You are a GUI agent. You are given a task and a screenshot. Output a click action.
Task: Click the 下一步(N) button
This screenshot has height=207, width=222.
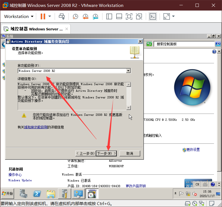(x=106, y=153)
